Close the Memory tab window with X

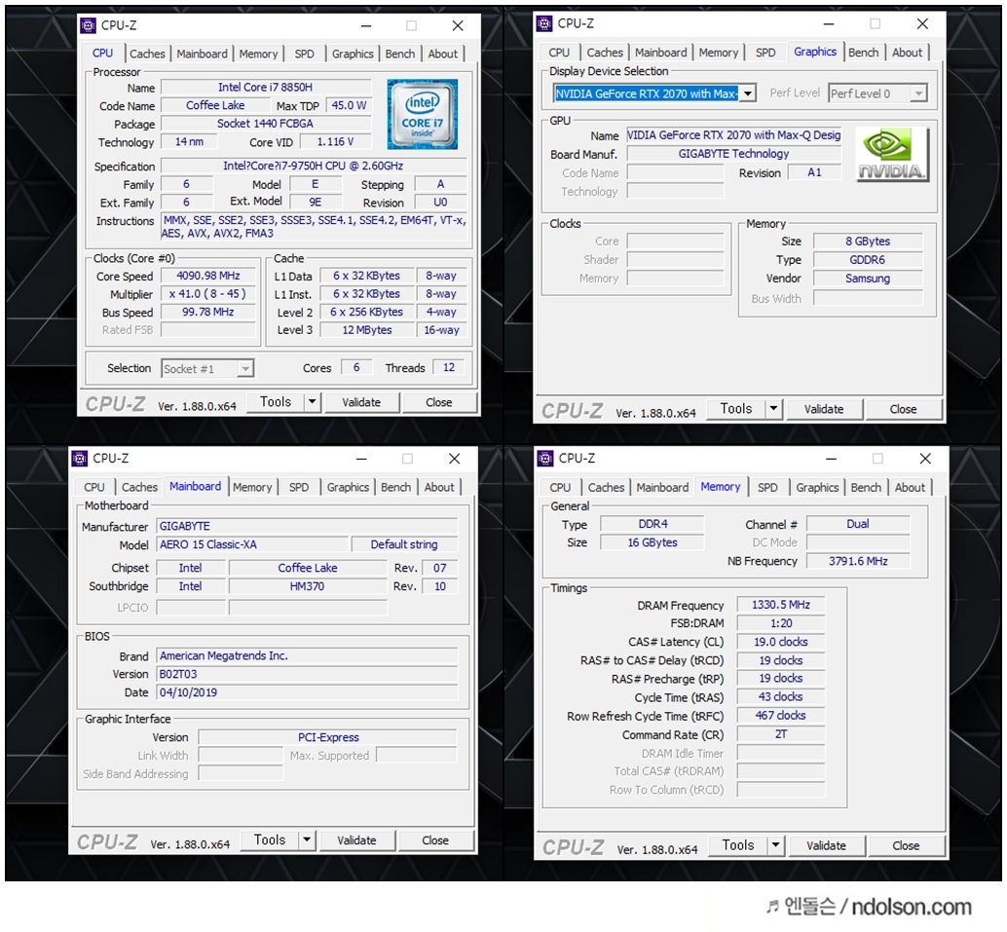[925, 459]
